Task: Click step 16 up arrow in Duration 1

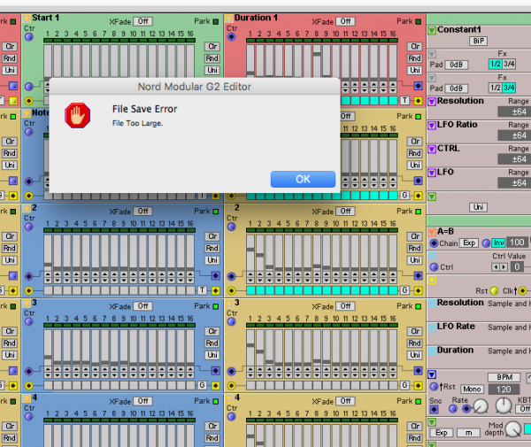Action: [393, 84]
